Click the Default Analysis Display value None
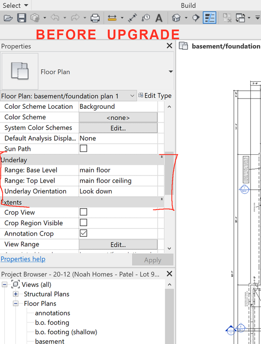This screenshot has height=344, width=261. pos(118,138)
